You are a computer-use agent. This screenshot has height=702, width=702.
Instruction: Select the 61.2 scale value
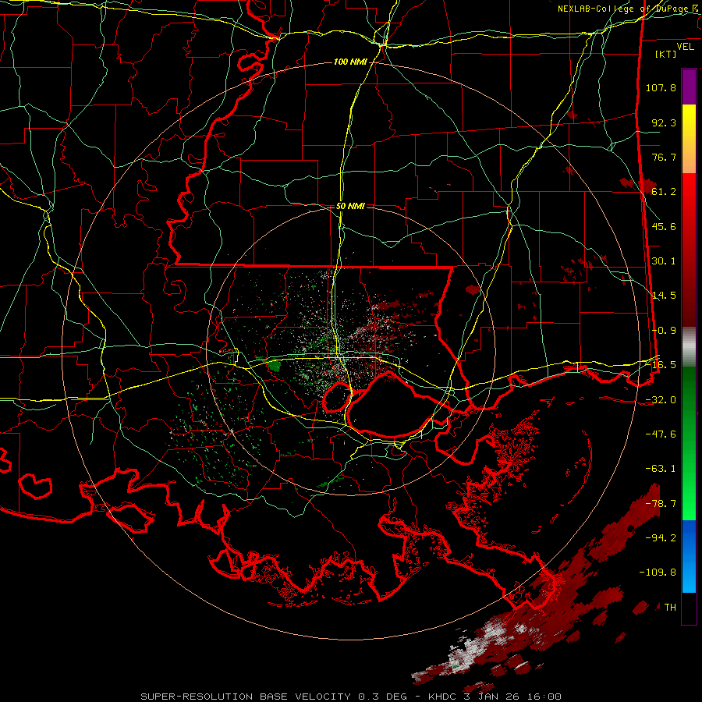[x=664, y=192]
